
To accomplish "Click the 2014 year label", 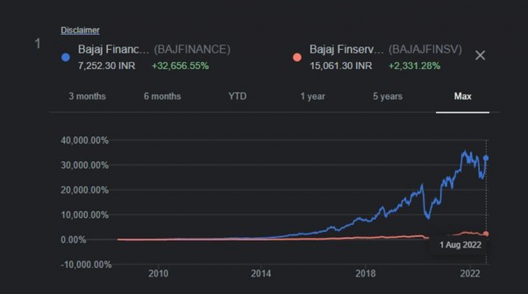I will coord(261,274).
